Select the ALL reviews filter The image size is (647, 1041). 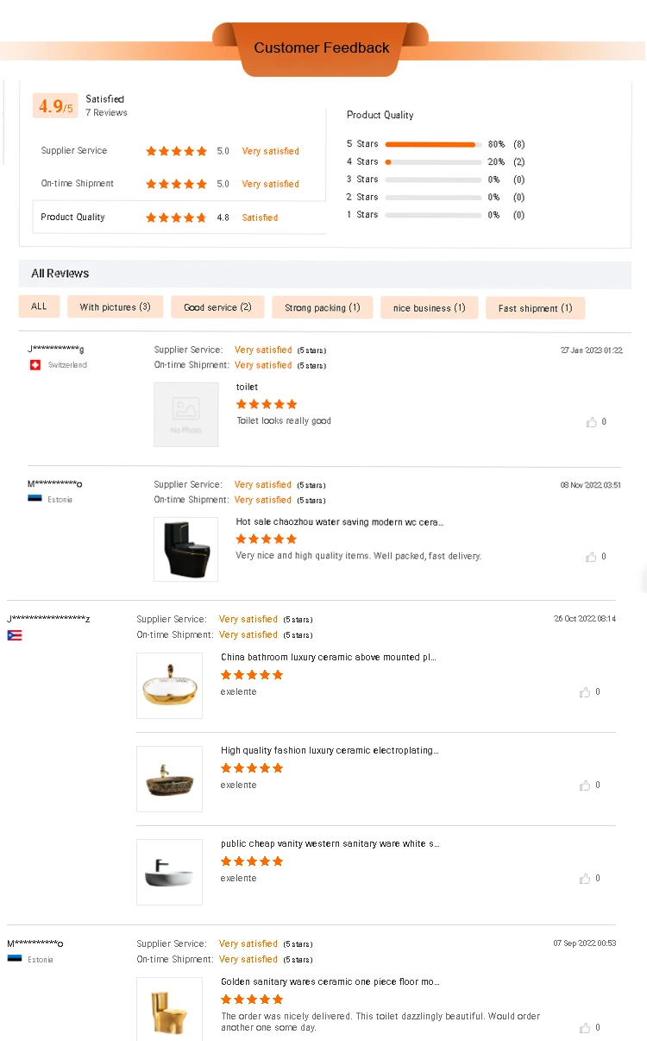tap(40, 306)
